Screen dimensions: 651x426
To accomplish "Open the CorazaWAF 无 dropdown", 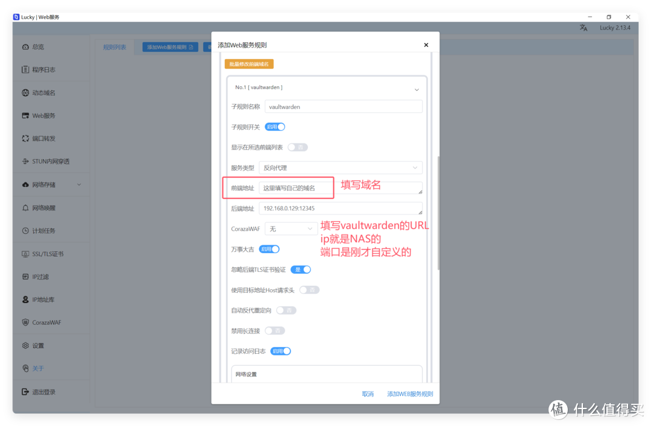I will [291, 229].
